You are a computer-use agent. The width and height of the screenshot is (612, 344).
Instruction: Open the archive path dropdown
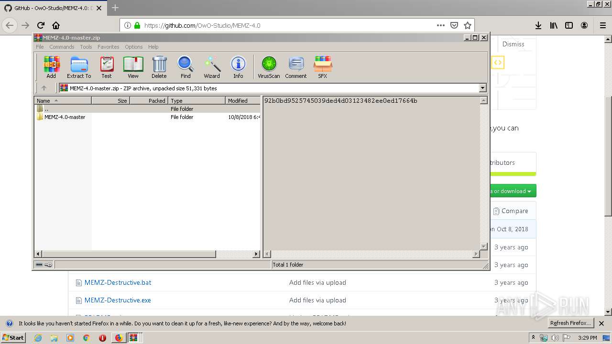(x=482, y=88)
